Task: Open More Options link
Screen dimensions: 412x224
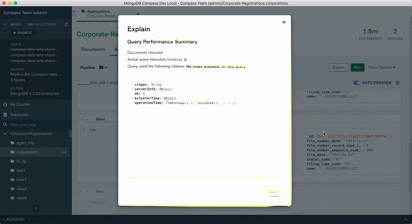Action: point(381,67)
